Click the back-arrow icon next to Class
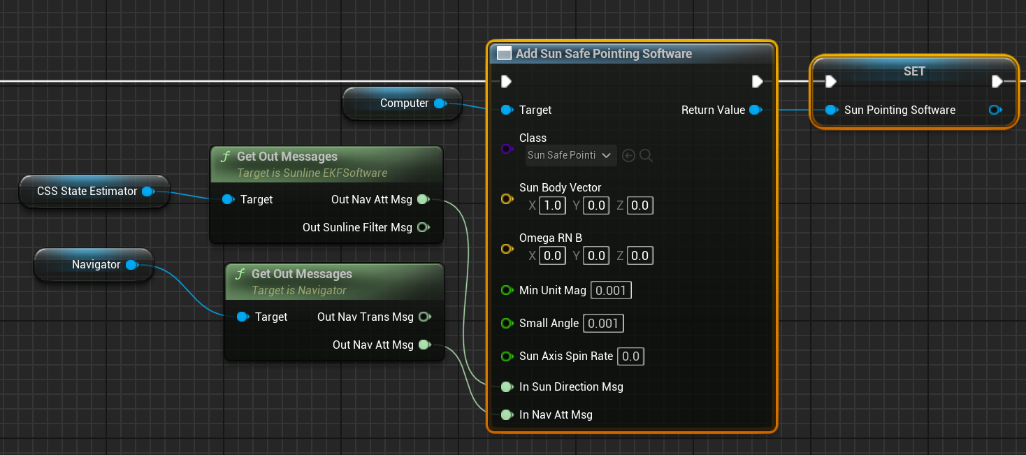 click(628, 156)
